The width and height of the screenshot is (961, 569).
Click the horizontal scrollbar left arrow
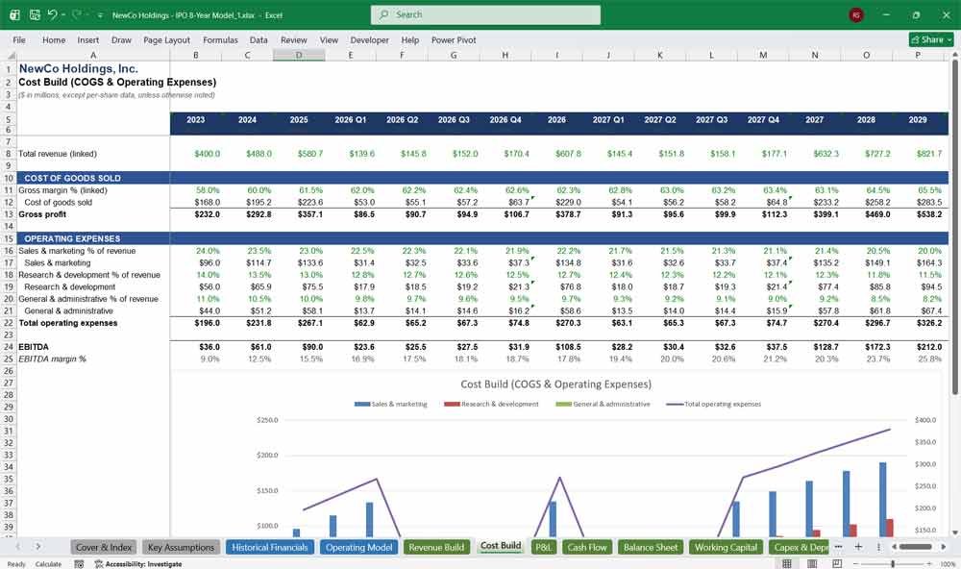pos(894,546)
